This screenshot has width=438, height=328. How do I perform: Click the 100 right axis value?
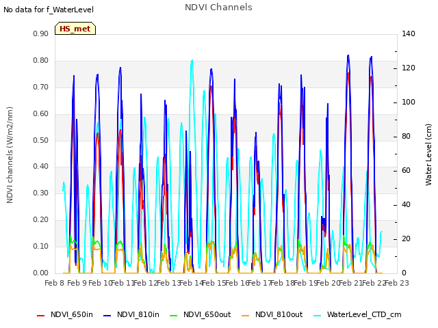click(x=409, y=102)
